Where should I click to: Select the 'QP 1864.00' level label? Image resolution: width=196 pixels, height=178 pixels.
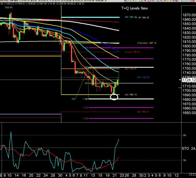tap(144, 18)
